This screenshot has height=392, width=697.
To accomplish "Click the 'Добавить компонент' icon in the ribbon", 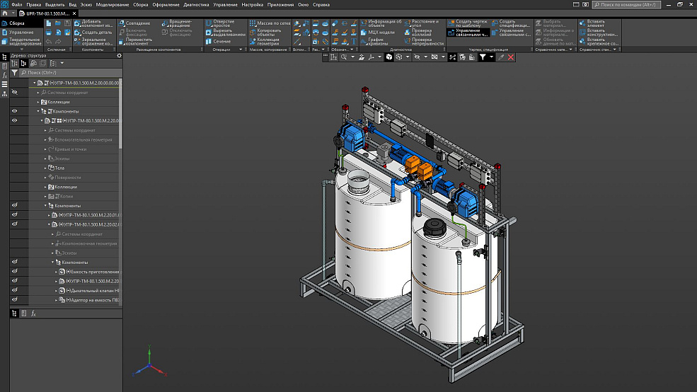I will [77, 23].
